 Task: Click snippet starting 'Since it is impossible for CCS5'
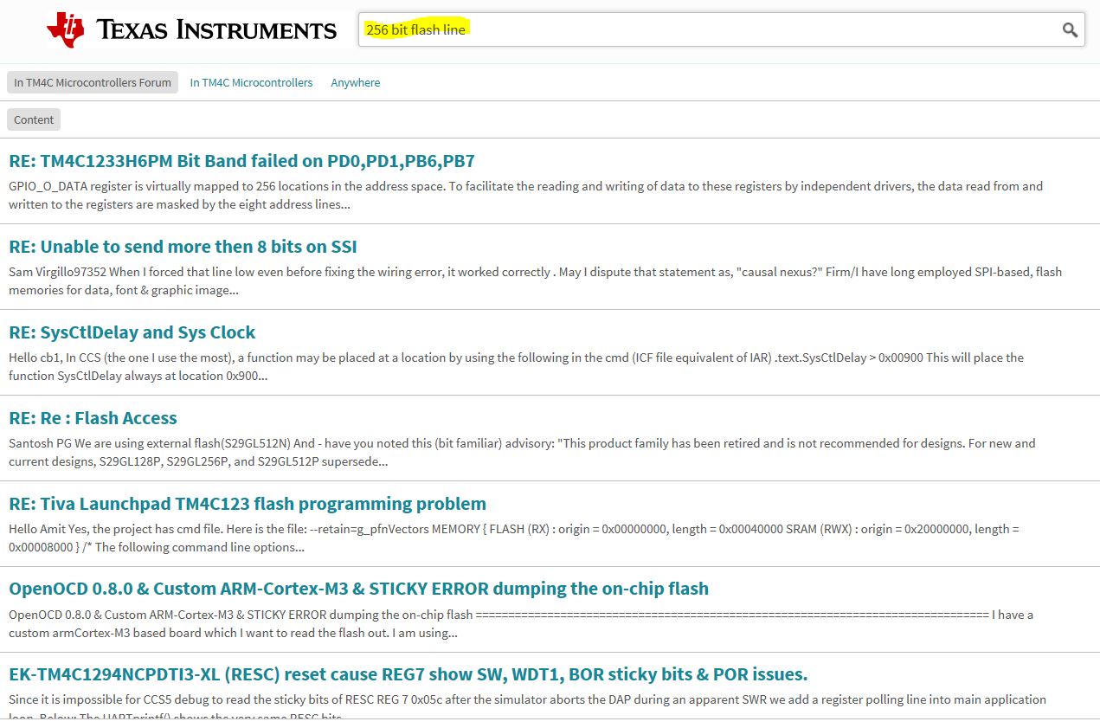point(528,707)
